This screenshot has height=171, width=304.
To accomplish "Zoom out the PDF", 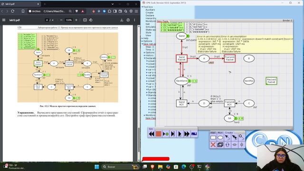I will click(61, 20).
